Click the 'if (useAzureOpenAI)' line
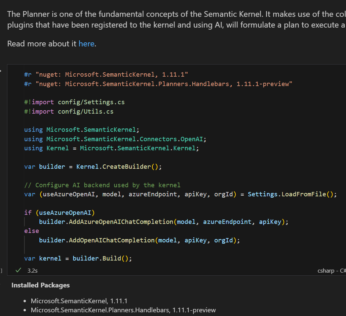 [x=60, y=212]
